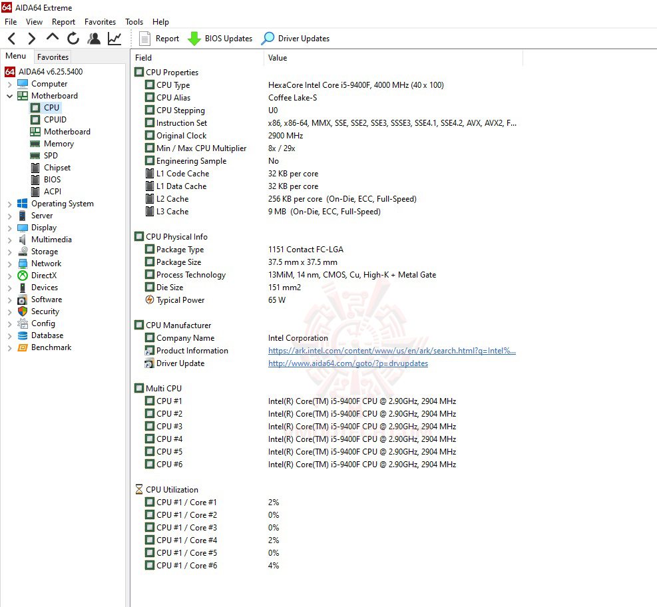Click the Computer monitor icon in tree
Screen dimensions: 657x607
(x=23, y=84)
